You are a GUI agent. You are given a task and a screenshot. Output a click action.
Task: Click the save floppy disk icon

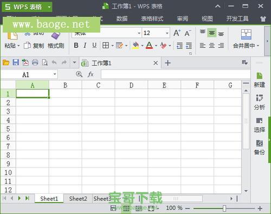pyautogui.click(x=16, y=62)
